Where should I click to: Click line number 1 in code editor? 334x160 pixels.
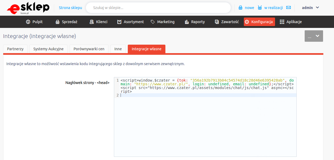click(117, 80)
